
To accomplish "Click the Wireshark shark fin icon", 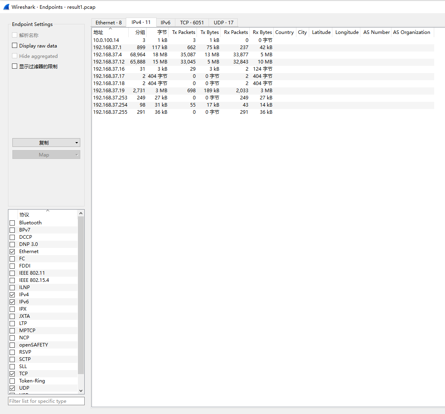I will 6,7.
